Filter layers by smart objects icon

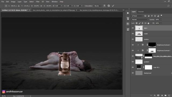pos(158,16)
